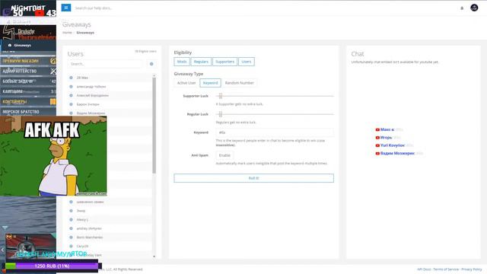Click the status dot next to 28 Max

point(71,78)
